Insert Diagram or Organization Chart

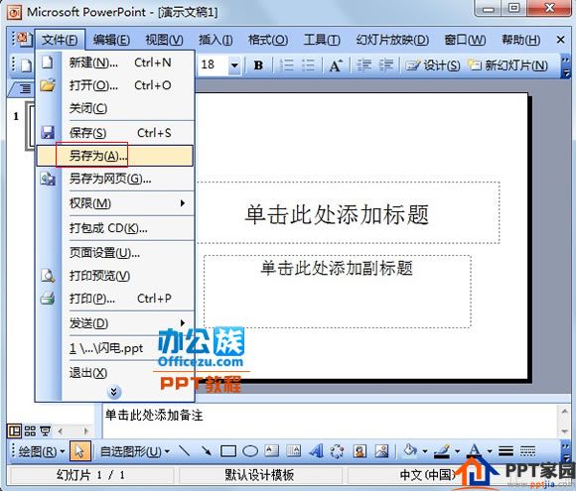pos(337,451)
